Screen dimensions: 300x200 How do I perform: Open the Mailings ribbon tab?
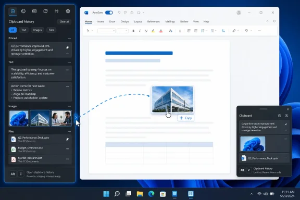click(170, 22)
